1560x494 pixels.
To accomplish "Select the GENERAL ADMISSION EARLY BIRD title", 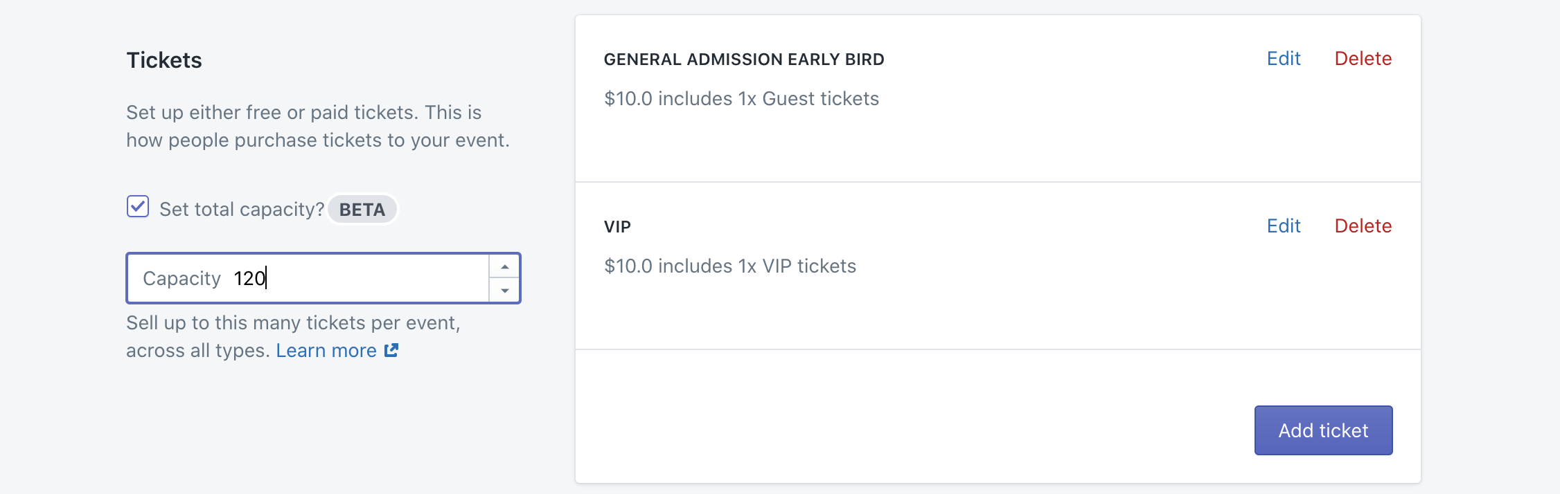I will [744, 60].
